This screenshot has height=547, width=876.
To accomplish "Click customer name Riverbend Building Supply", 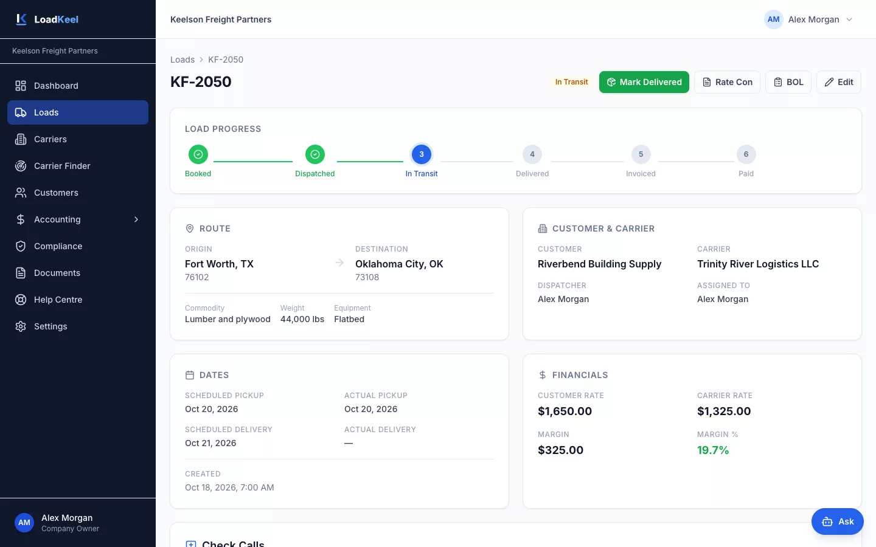I will pyautogui.click(x=599, y=264).
